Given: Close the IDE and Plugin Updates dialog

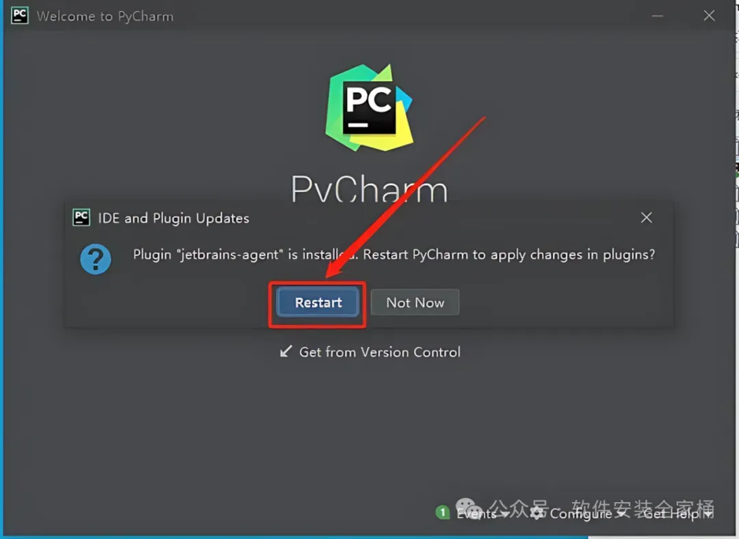Looking at the screenshot, I should 646,217.
